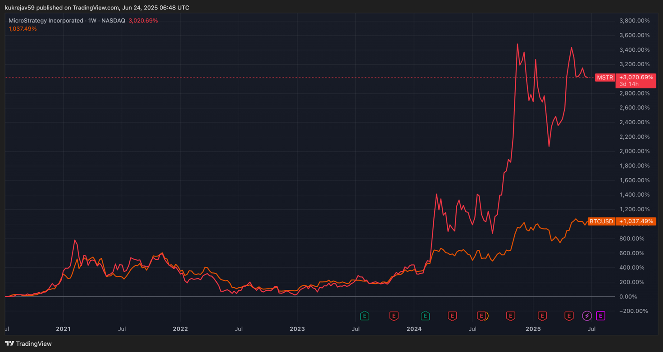Click the 3,600.00% axis label

coord(635,35)
